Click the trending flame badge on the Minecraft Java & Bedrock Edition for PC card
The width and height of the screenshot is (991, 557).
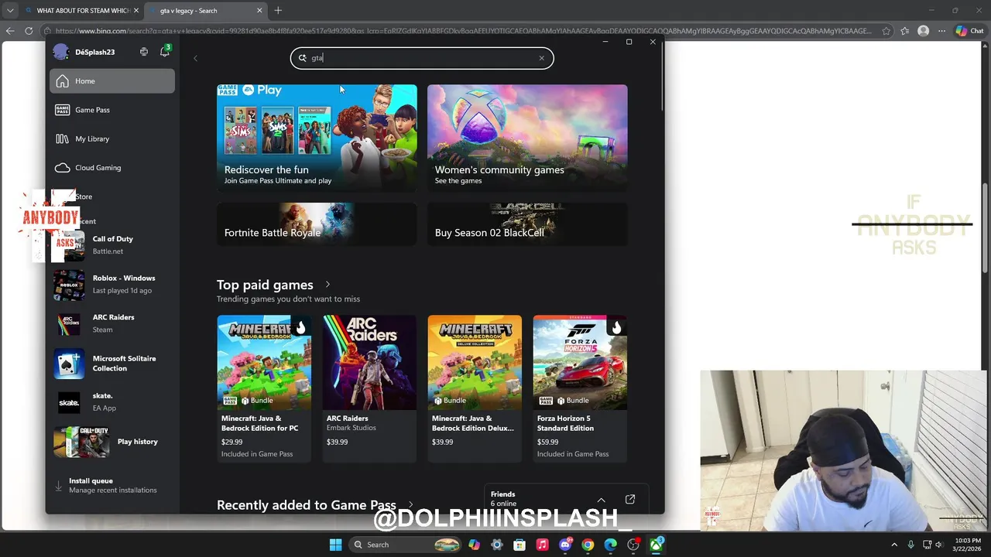[300, 327]
